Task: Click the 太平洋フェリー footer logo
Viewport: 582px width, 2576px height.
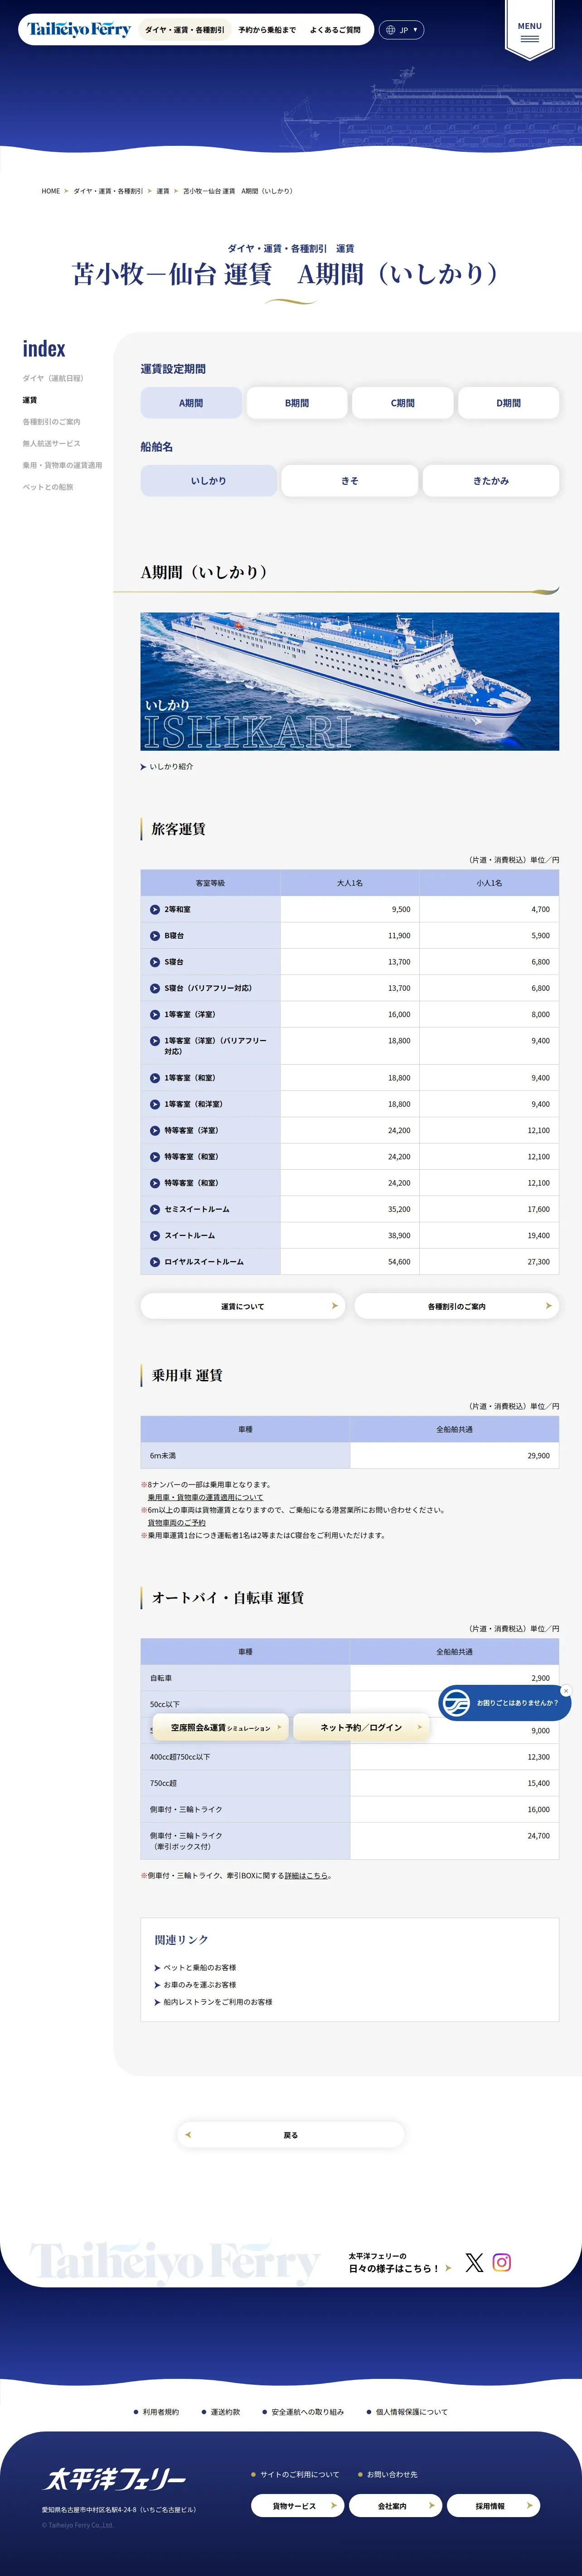Action: pyautogui.click(x=115, y=2479)
